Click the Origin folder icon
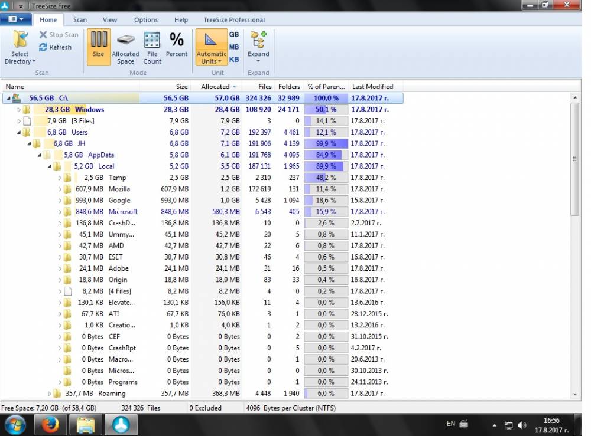Image resolution: width=591 pixels, height=436 pixels. [x=67, y=280]
